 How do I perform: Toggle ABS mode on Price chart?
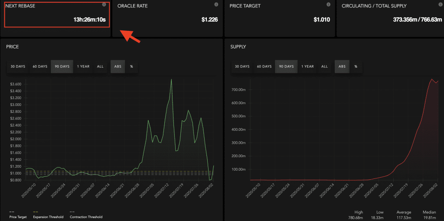point(118,66)
